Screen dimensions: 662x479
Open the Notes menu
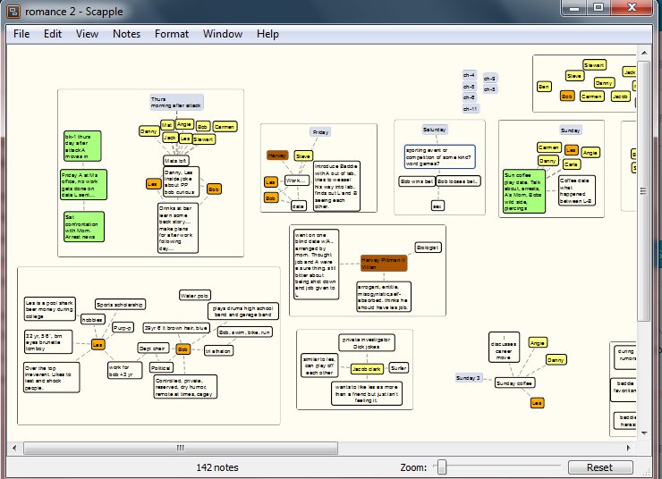pyautogui.click(x=126, y=34)
